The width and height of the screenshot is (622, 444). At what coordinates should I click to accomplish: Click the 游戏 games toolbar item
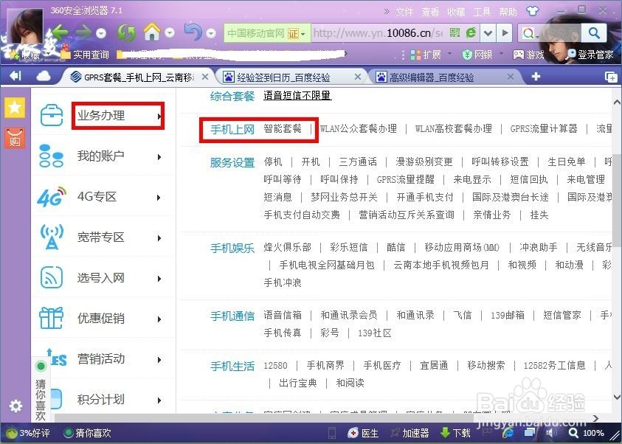pyautogui.click(x=528, y=55)
